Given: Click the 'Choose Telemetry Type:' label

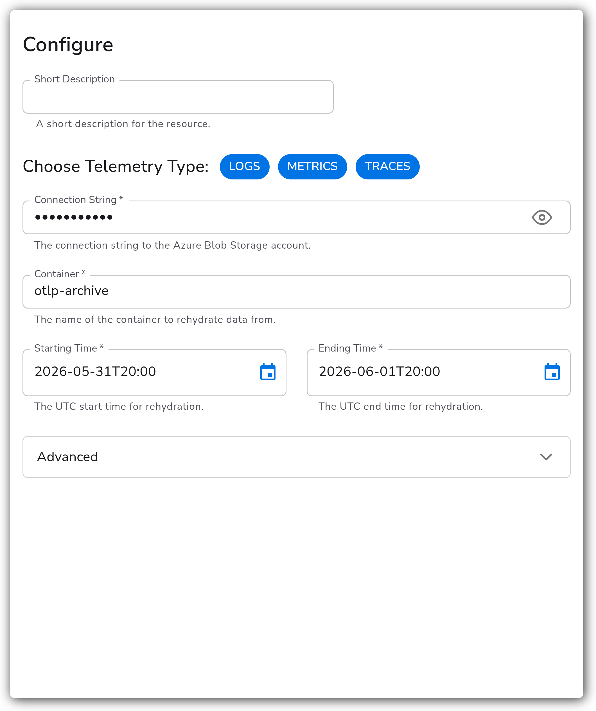Looking at the screenshot, I should pyautogui.click(x=116, y=166).
